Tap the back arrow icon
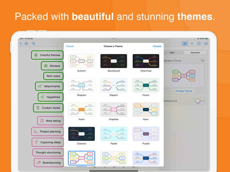230x172 pixels. (21, 44)
